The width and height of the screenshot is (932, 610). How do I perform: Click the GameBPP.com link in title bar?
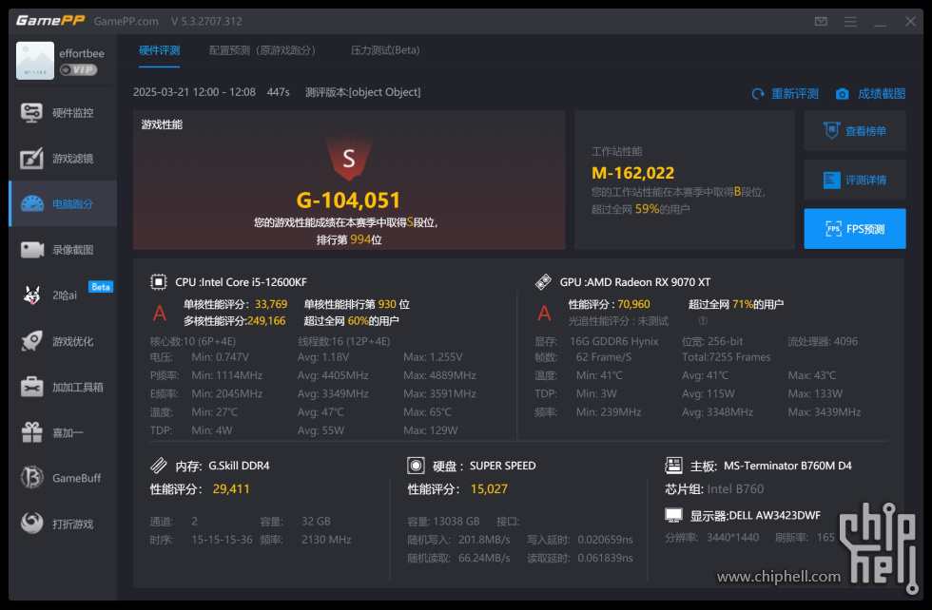126,22
